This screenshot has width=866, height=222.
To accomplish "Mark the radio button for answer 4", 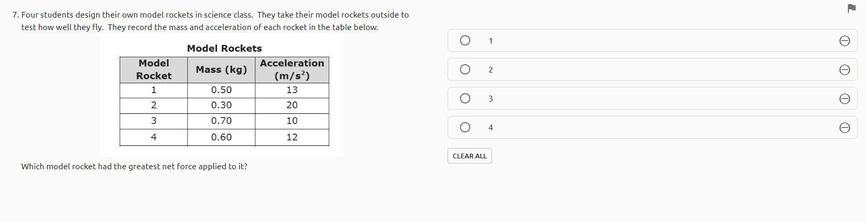I will [465, 127].
